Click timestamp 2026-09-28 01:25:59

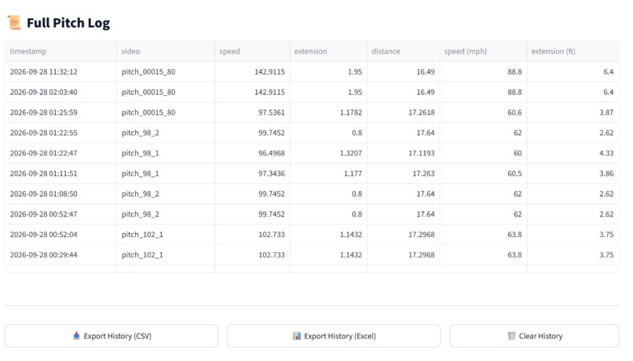[44, 112]
